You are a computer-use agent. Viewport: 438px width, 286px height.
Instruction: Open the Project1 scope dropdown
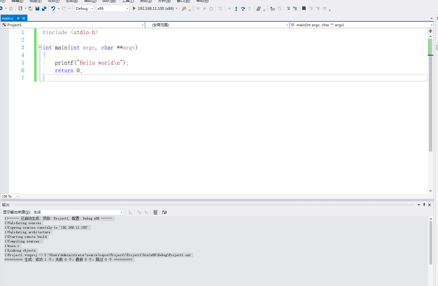[x=73, y=25]
